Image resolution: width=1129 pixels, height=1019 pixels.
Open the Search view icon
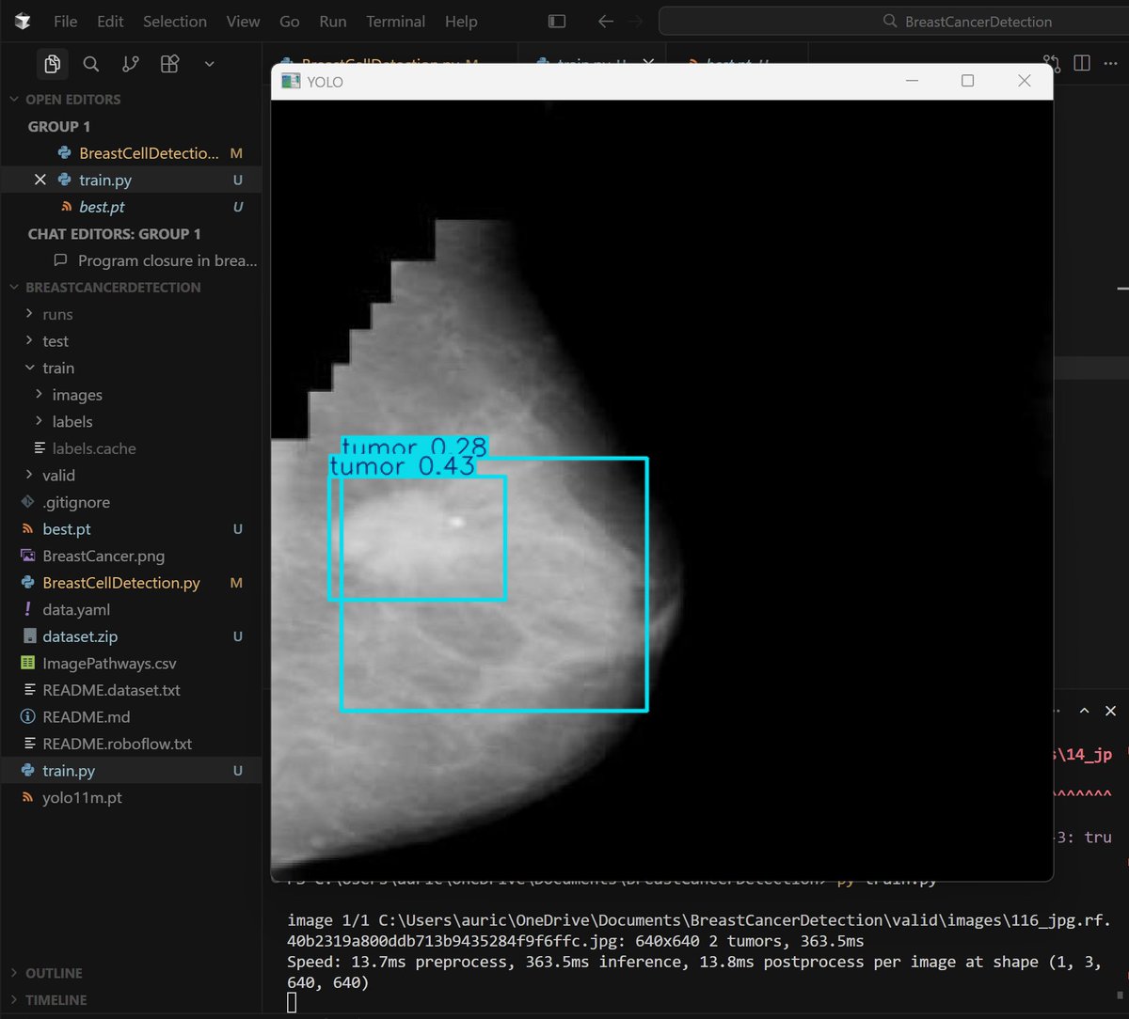(91, 64)
